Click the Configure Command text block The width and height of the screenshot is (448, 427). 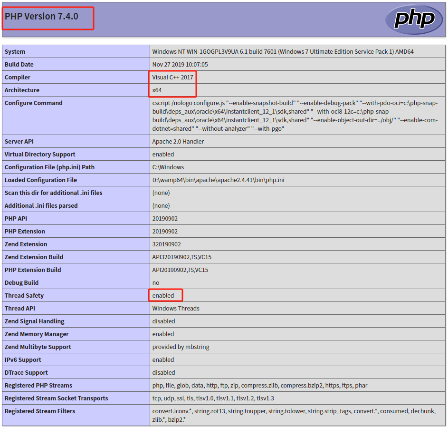coord(295,116)
